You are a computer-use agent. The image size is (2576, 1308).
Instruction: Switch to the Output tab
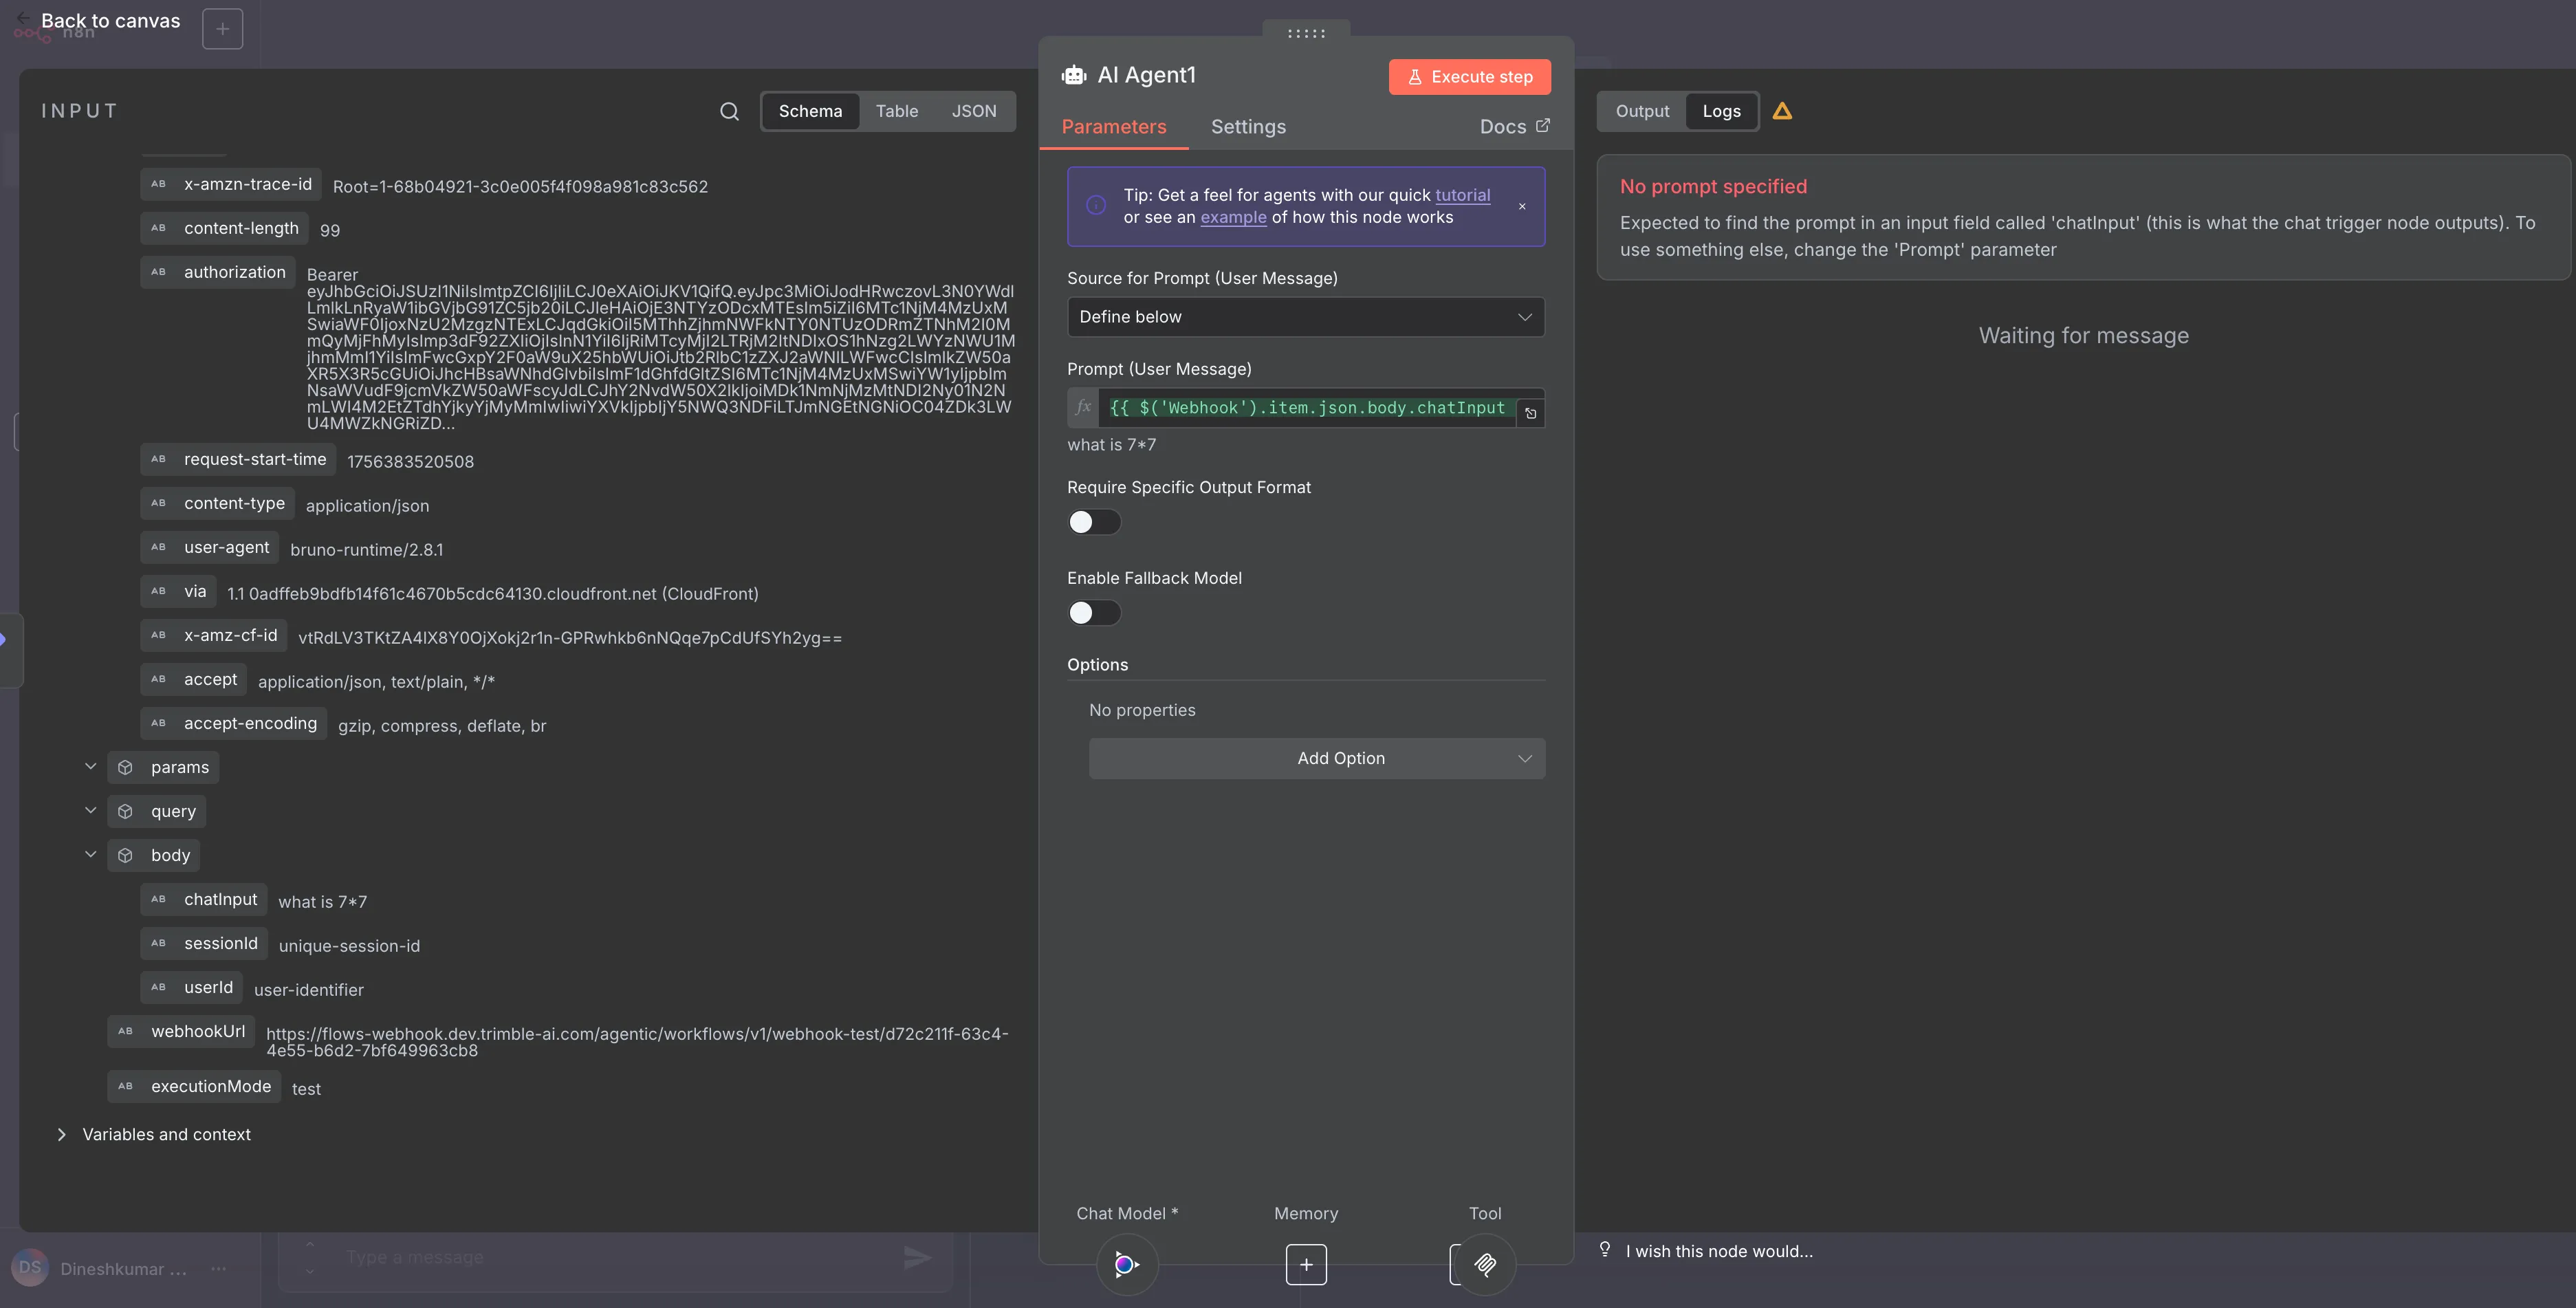[1642, 111]
